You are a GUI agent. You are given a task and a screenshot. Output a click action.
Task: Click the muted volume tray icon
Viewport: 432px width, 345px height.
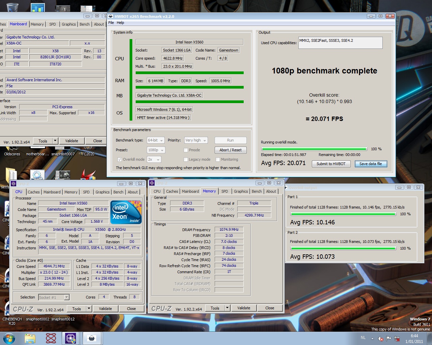[x=381, y=339]
